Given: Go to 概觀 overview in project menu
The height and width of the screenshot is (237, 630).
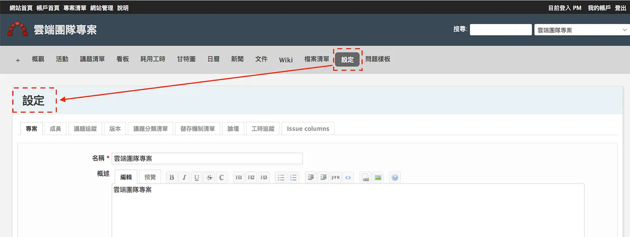Looking at the screenshot, I should click(38, 59).
